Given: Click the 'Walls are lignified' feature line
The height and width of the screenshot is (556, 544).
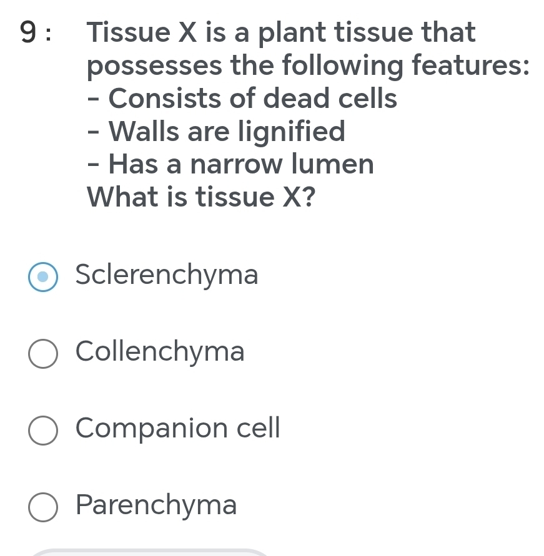Looking at the screenshot, I should [x=217, y=132].
